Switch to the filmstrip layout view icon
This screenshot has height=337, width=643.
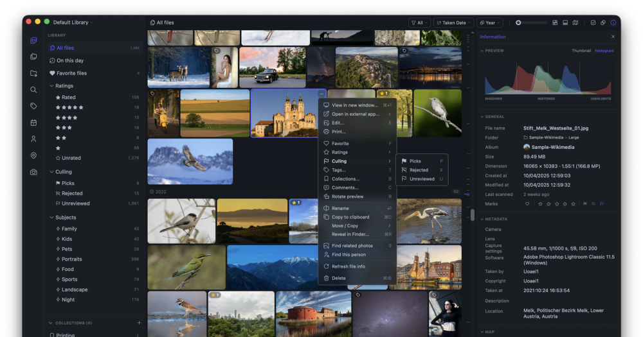(565, 23)
